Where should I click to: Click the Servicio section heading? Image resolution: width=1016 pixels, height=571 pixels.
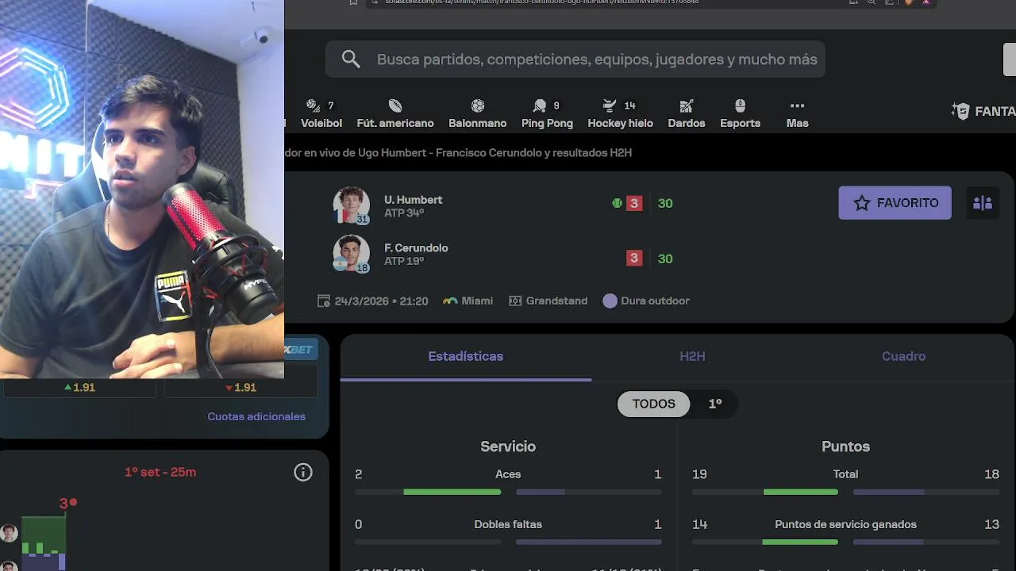(x=508, y=446)
